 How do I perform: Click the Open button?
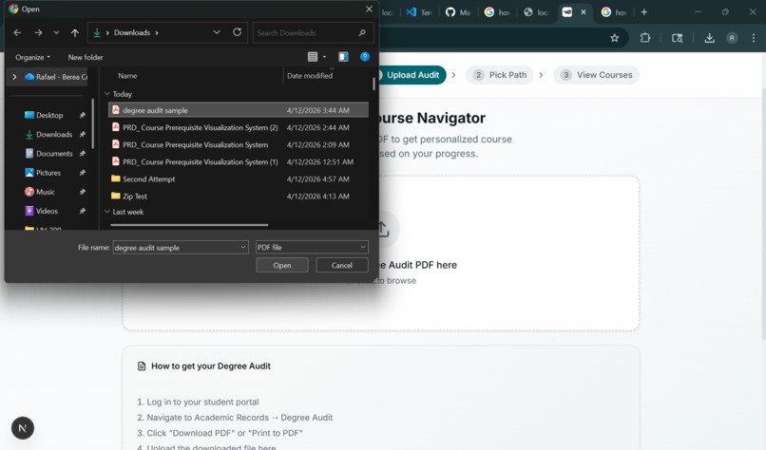click(282, 265)
